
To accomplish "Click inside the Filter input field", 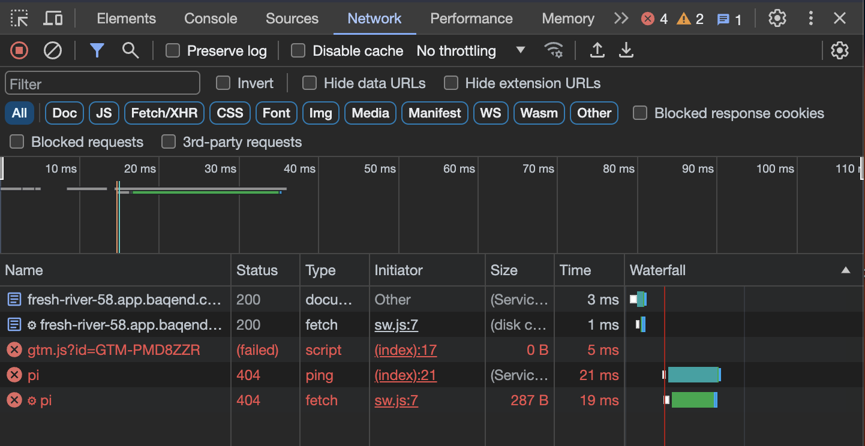I will coord(102,82).
